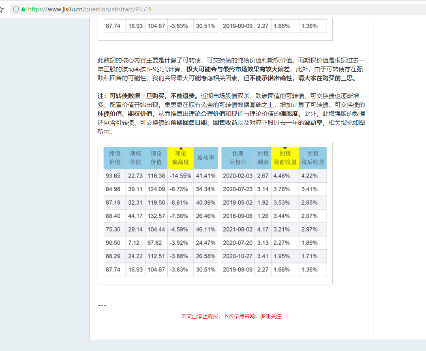Click the 2021-08-02 date cell

coord(238,229)
